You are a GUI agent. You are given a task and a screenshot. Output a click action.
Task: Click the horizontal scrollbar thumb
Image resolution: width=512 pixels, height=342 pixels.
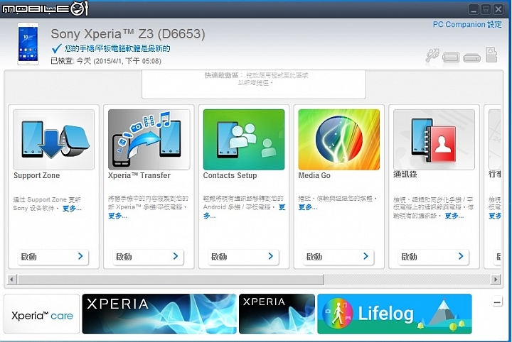(x=171, y=279)
